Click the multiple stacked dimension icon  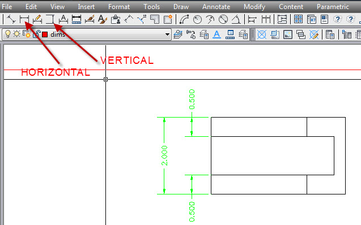(x=282, y=19)
